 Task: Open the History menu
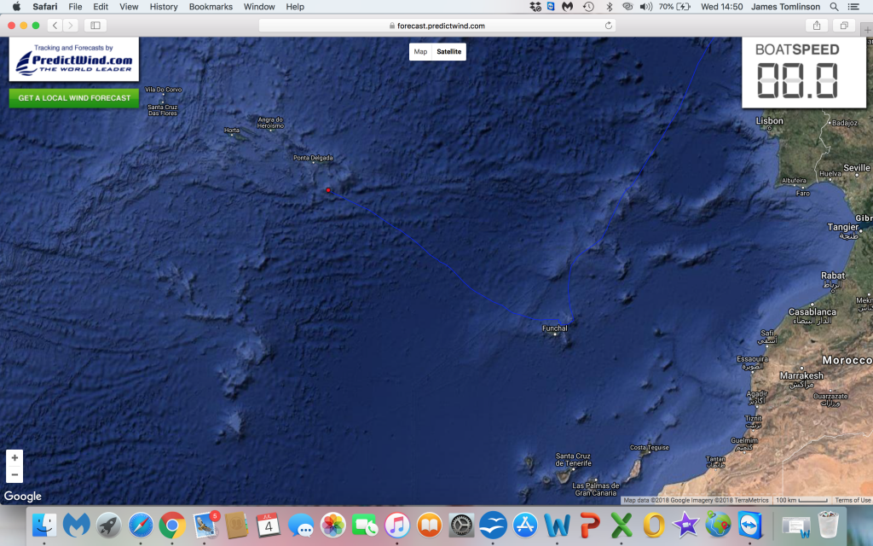[x=164, y=7]
